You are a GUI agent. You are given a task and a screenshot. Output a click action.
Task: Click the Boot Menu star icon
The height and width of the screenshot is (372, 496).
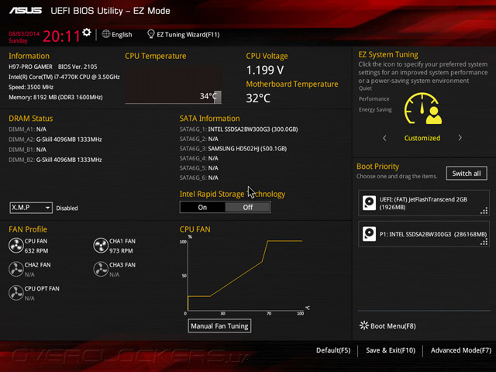363,325
